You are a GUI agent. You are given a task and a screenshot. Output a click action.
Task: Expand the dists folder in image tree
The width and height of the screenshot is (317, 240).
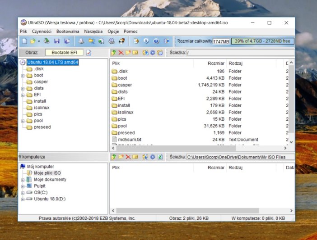[x=23, y=89]
